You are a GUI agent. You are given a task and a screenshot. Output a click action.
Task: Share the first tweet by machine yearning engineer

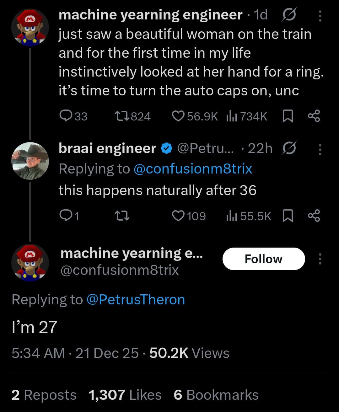(314, 116)
